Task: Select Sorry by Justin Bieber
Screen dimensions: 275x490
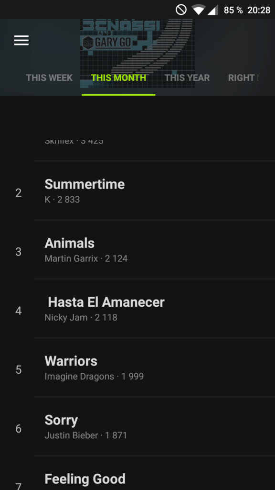Action: click(x=155, y=426)
